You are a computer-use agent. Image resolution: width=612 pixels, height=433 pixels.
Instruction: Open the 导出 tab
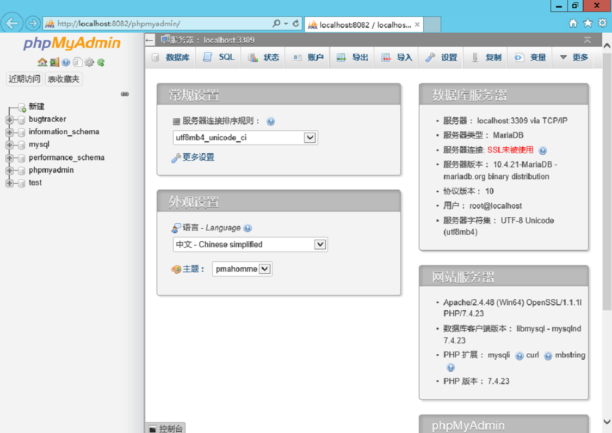pyautogui.click(x=353, y=58)
